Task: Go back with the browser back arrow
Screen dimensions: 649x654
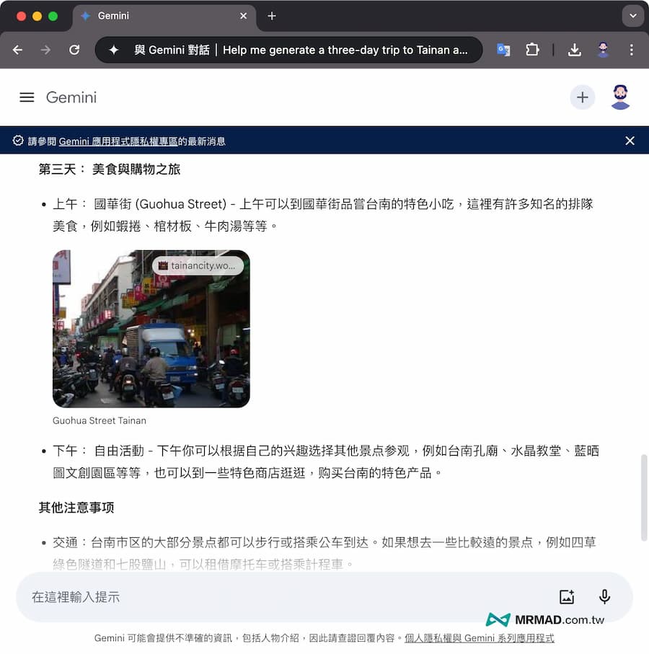Action: point(17,50)
